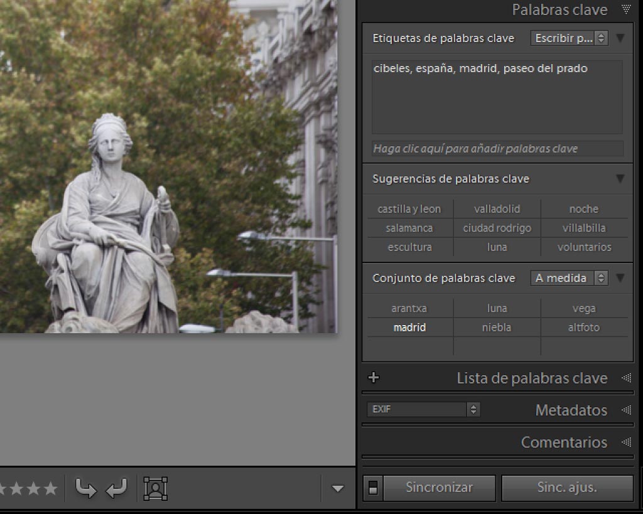
Task: Click the keyword tags box containing cibeles
Action: (x=497, y=97)
